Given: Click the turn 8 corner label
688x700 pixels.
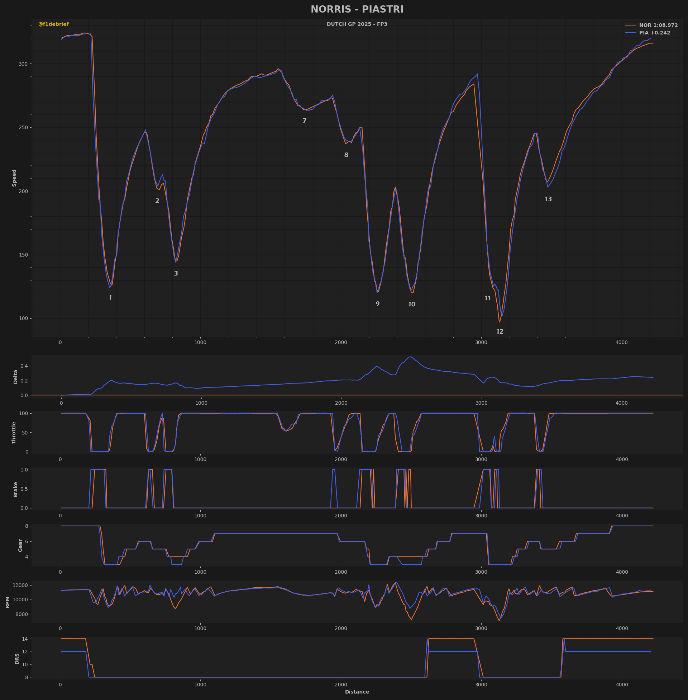Looking at the screenshot, I should pos(346,155).
